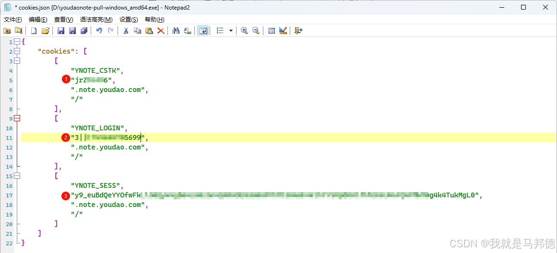Image resolution: width=557 pixels, height=253 pixels.
Task: Click the session value ending g4k4TukMgL0
Action: 275,195
